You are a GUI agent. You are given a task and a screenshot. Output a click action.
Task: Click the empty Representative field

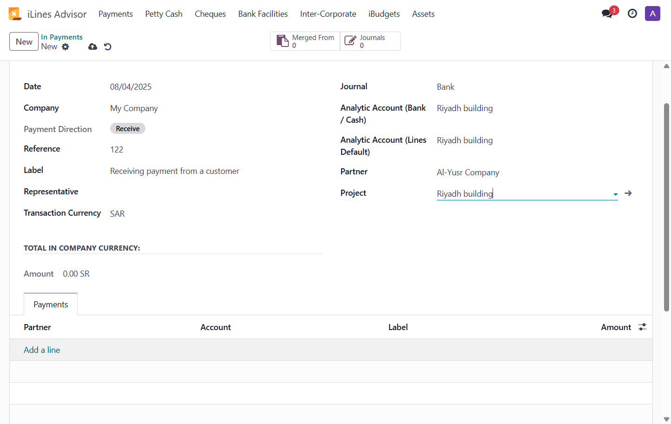tap(216, 192)
